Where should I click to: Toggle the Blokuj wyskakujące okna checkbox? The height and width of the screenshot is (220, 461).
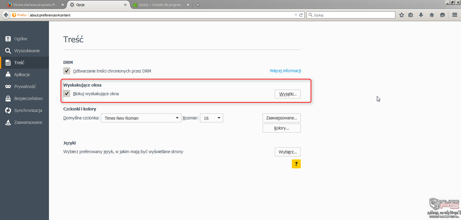click(x=67, y=94)
